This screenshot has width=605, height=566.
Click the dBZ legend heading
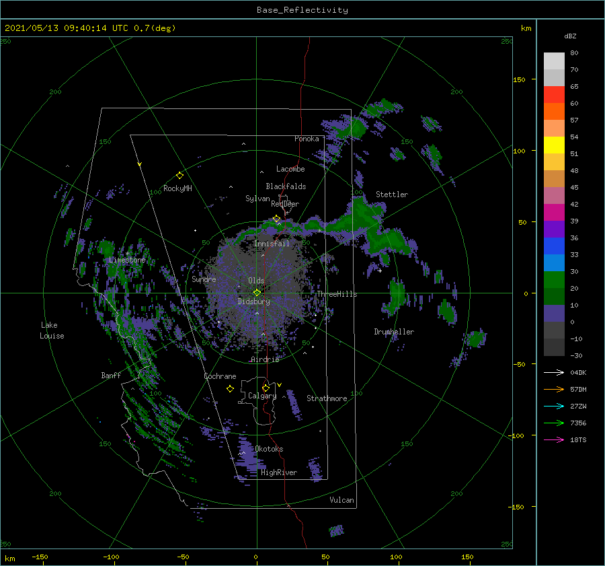pos(570,36)
